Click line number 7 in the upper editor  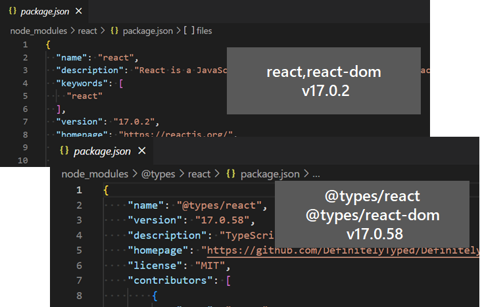[x=25, y=122]
